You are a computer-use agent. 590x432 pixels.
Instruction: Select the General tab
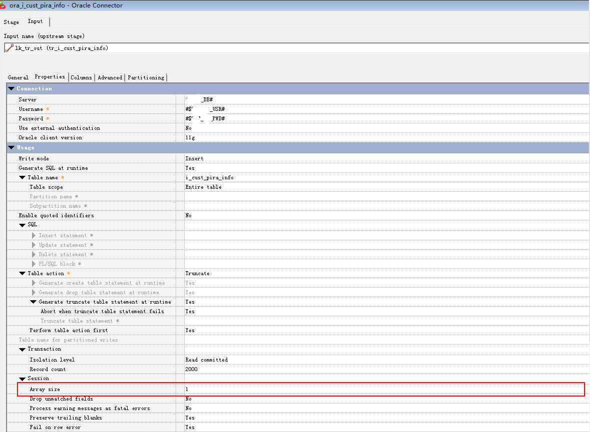tap(18, 77)
